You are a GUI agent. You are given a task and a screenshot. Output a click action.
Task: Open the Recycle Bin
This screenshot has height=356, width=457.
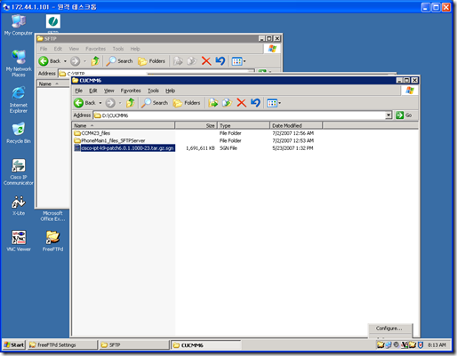(19, 132)
